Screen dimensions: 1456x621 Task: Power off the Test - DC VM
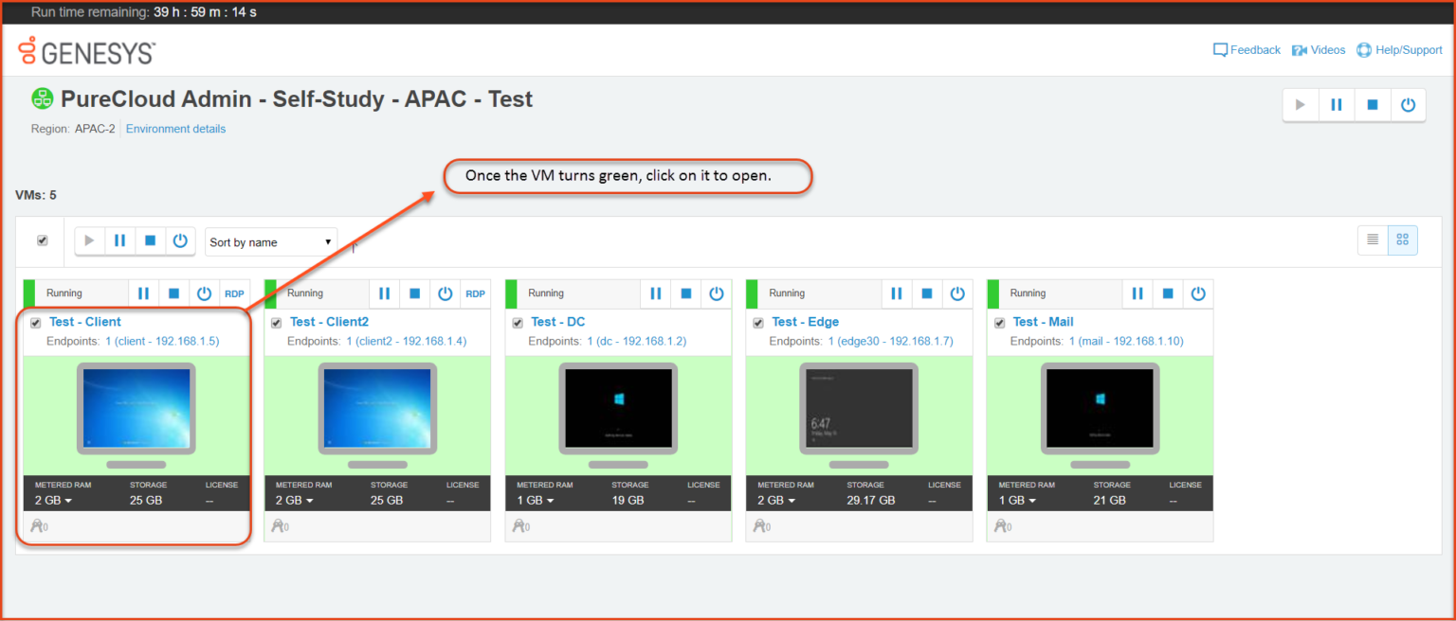(x=717, y=293)
